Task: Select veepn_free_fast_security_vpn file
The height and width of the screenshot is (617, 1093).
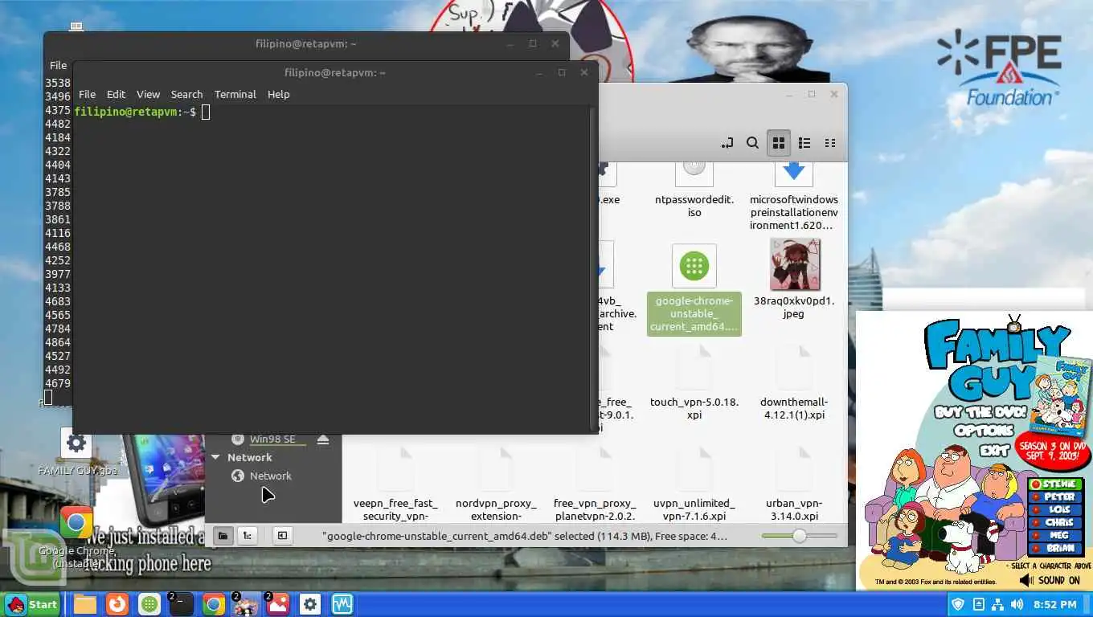Action: 395,484
